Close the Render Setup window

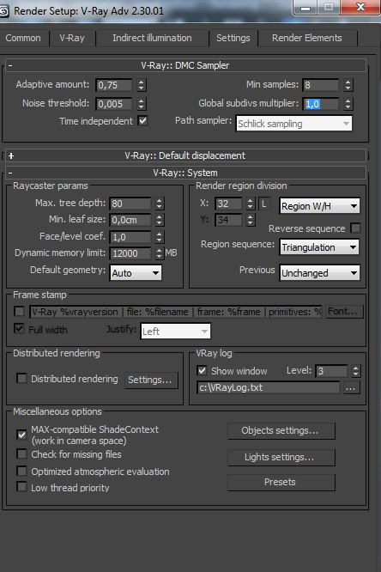pos(360,7)
